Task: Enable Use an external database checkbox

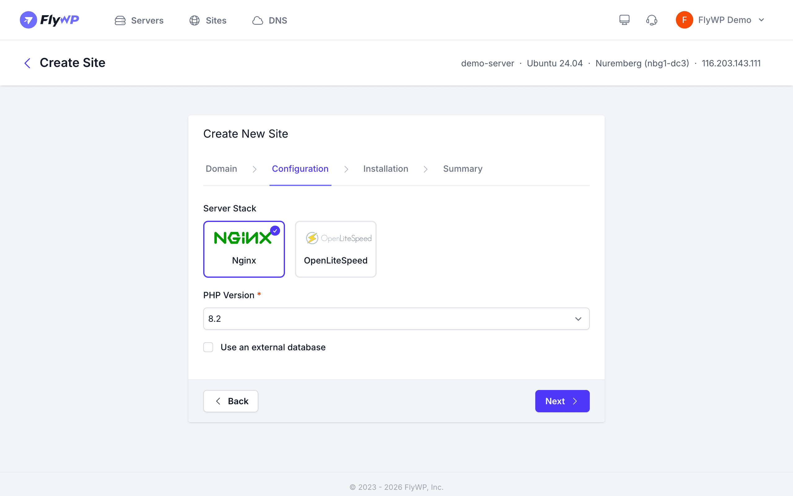Action: point(208,347)
